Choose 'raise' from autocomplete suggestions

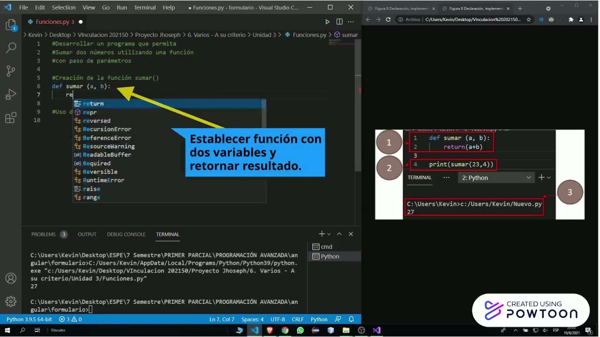coord(169,189)
